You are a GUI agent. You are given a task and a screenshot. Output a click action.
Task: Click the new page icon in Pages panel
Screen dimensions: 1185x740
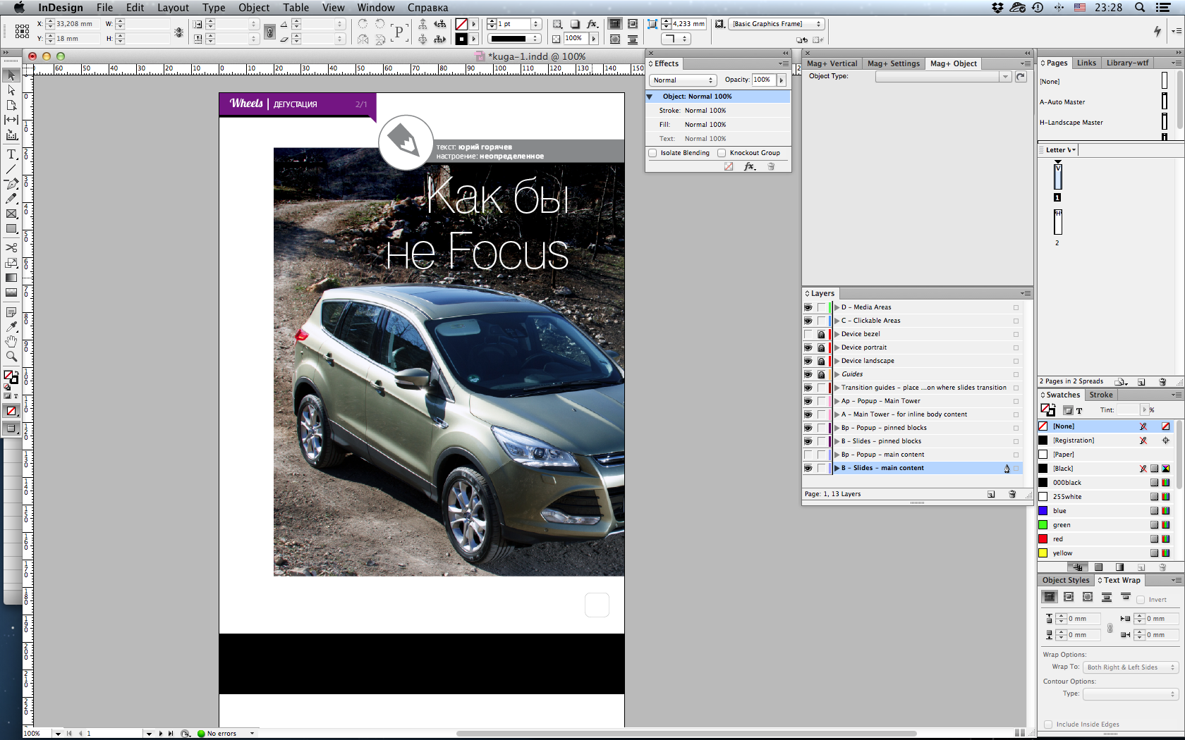click(x=1141, y=381)
